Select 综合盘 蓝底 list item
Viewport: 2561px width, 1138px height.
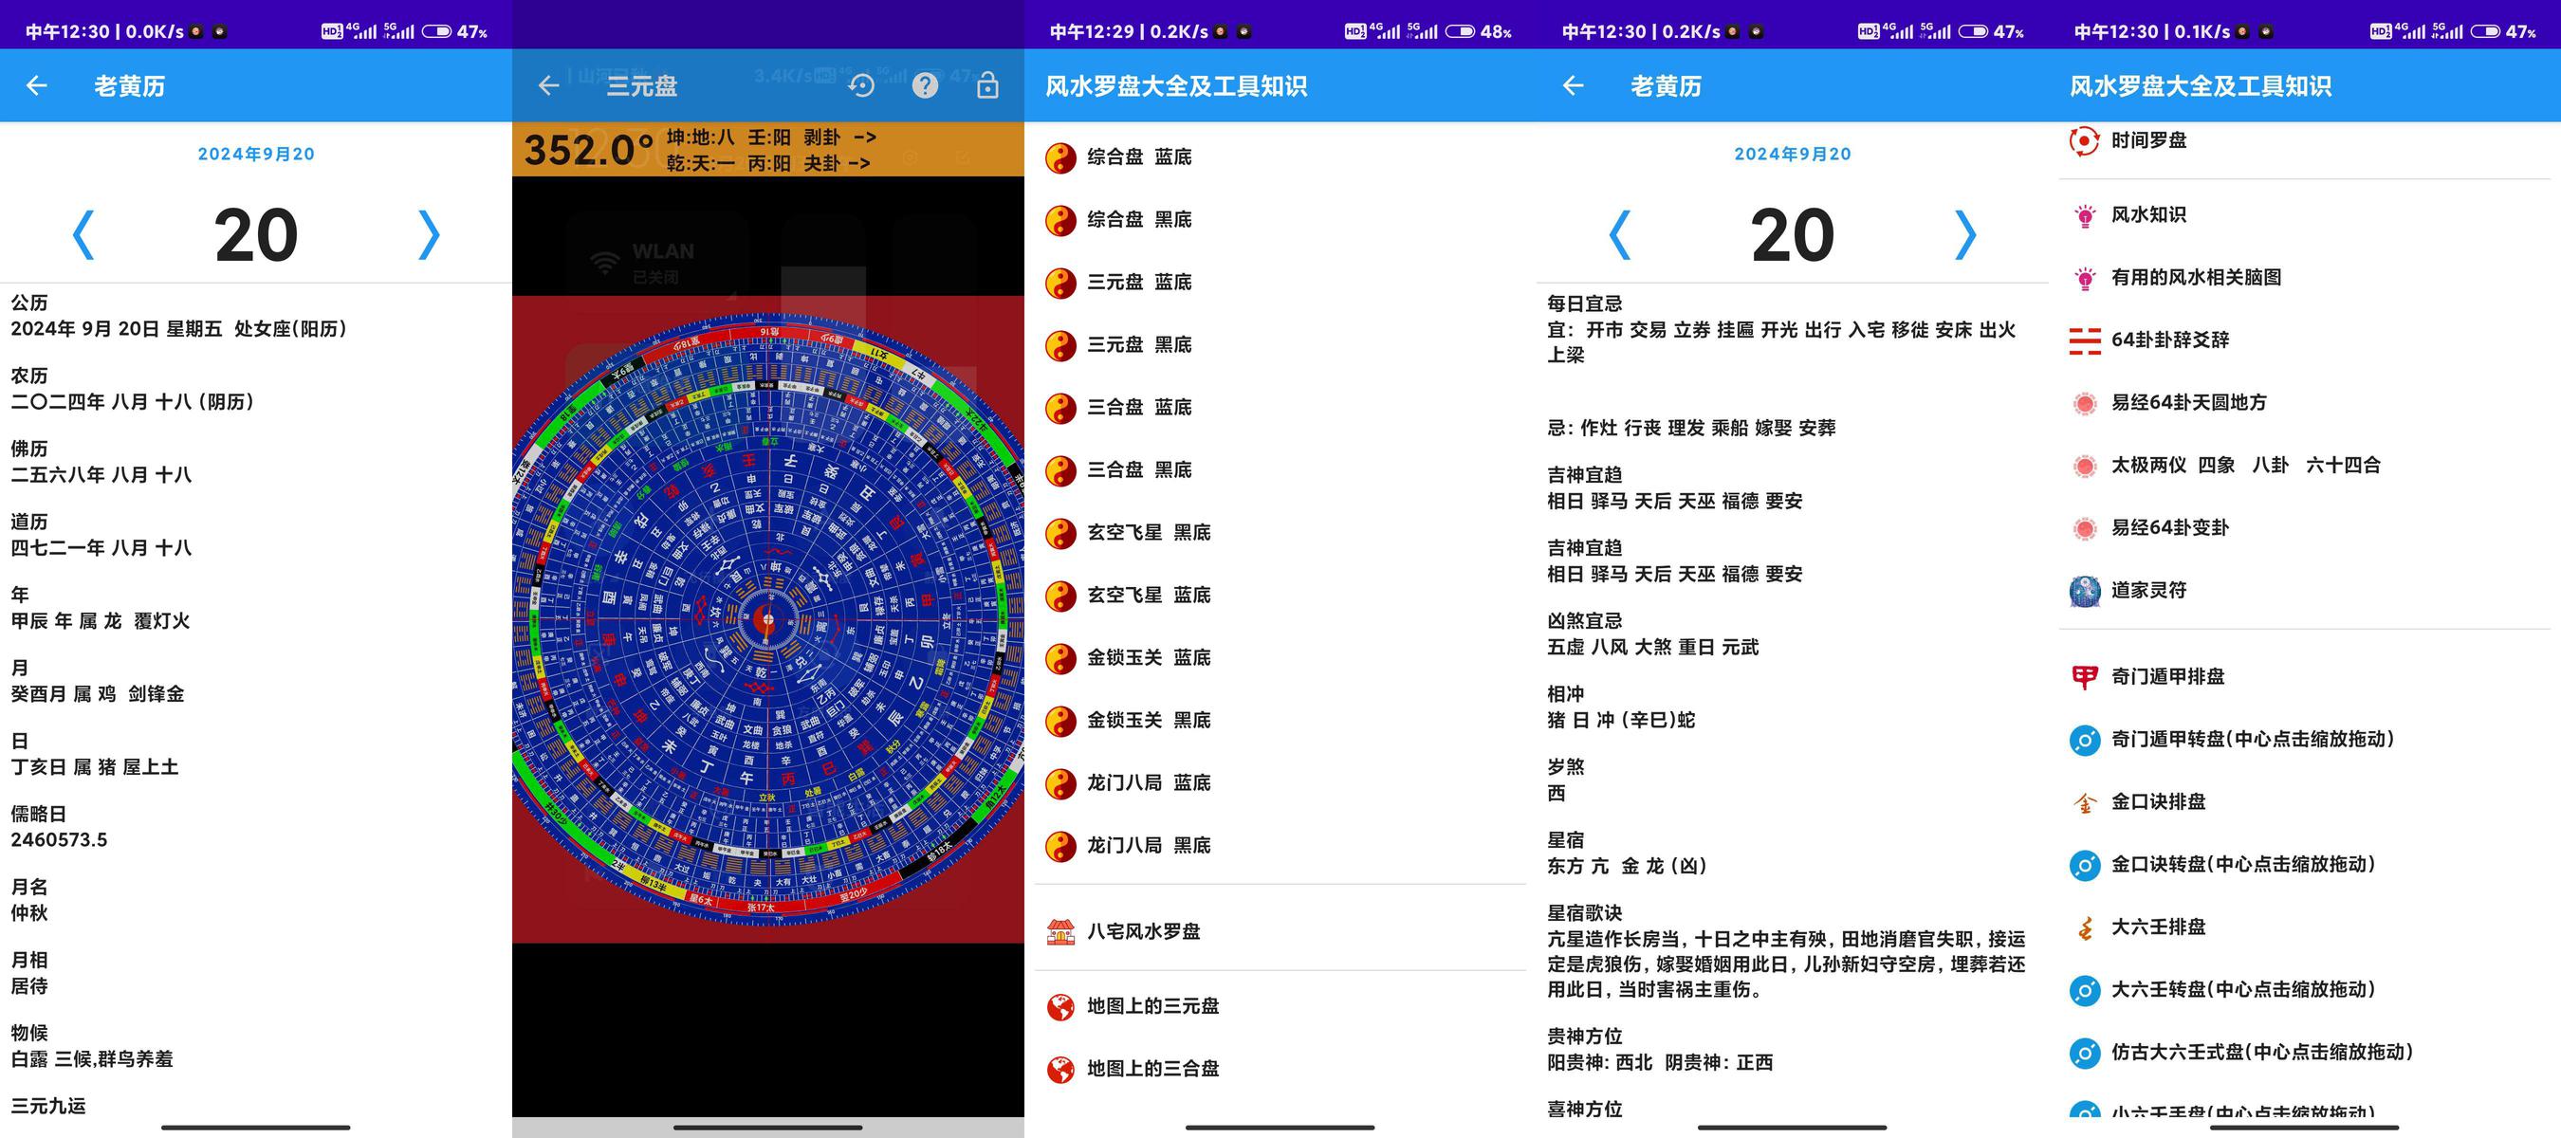[x=1280, y=157]
